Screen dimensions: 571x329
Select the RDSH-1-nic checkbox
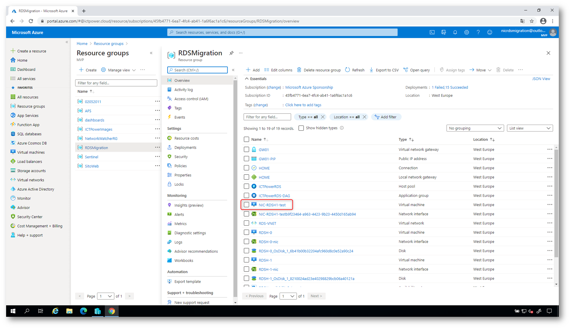[246, 269]
